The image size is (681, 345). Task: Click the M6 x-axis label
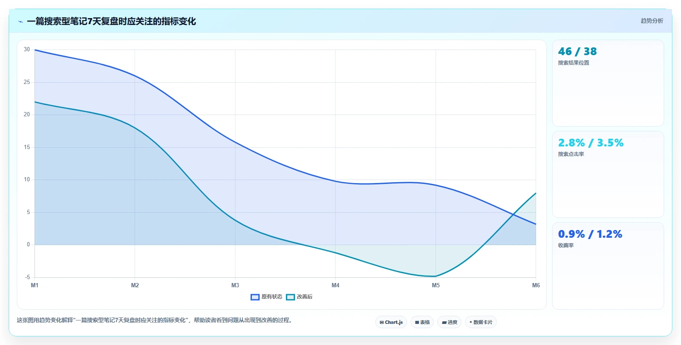[x=536, y=285]
